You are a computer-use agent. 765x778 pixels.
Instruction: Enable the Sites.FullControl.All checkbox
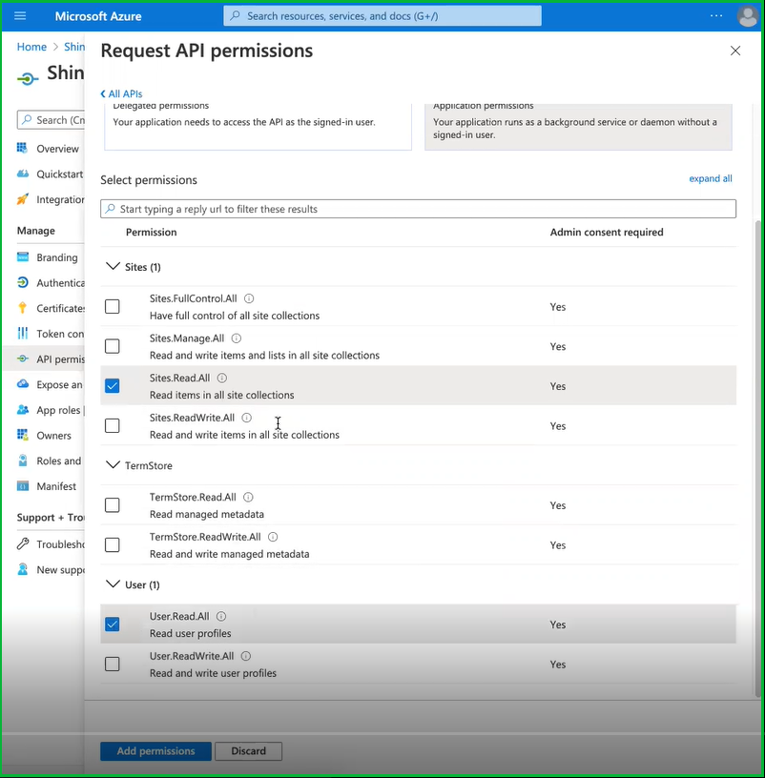tap(113, 307)
